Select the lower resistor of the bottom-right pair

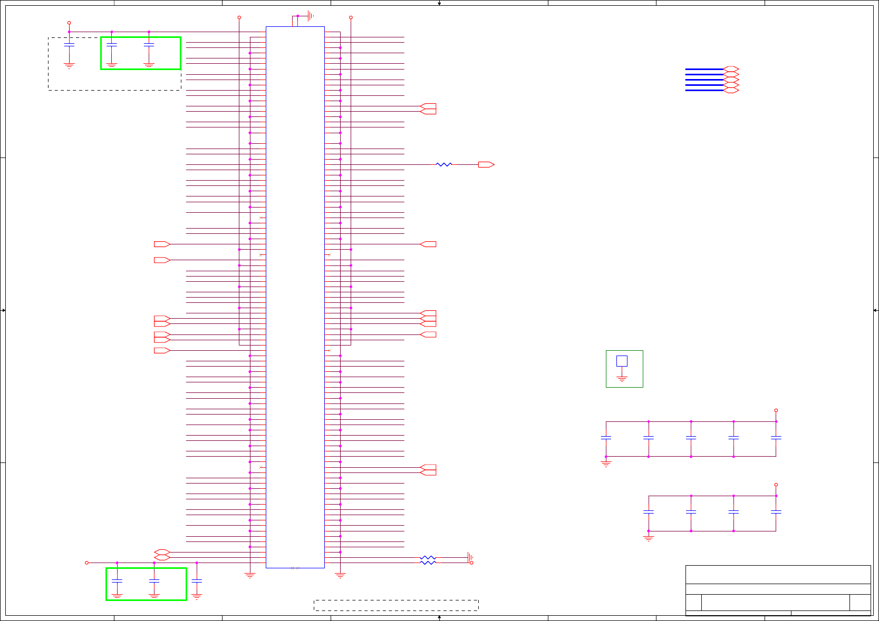(x=428, y=563)
